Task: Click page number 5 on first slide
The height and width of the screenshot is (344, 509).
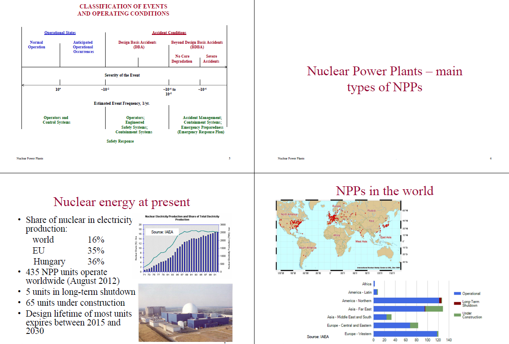Action: click(229, 159)
